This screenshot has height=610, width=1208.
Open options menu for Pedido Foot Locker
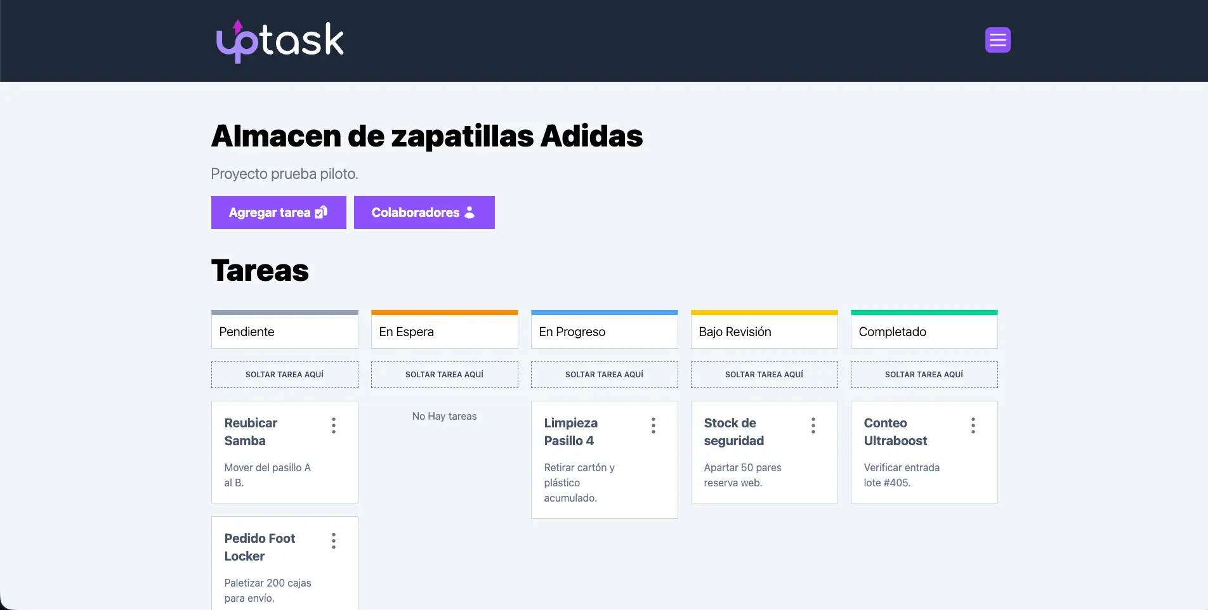pos(333,541)
